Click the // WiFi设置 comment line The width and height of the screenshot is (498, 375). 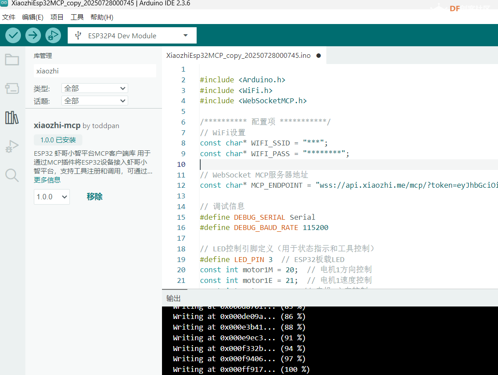point(223,133)
